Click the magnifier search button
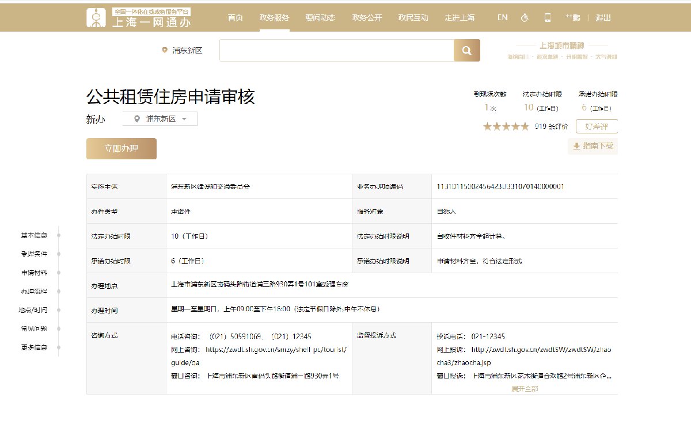Screen dimensions: 691x421 click(466, 50)
